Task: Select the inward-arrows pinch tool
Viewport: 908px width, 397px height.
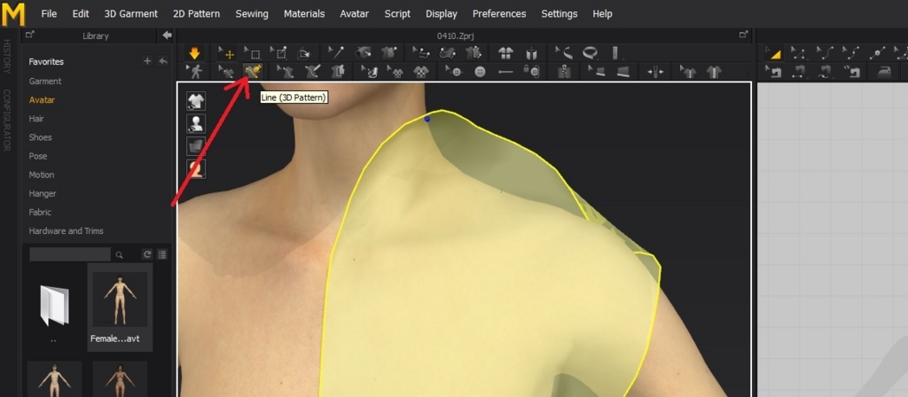Action: coord(655,72)
